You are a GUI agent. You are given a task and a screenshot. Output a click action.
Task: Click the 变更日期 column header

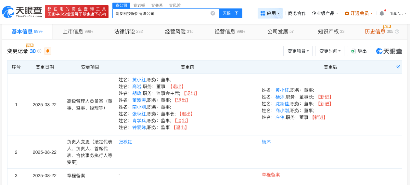[45, 67]
